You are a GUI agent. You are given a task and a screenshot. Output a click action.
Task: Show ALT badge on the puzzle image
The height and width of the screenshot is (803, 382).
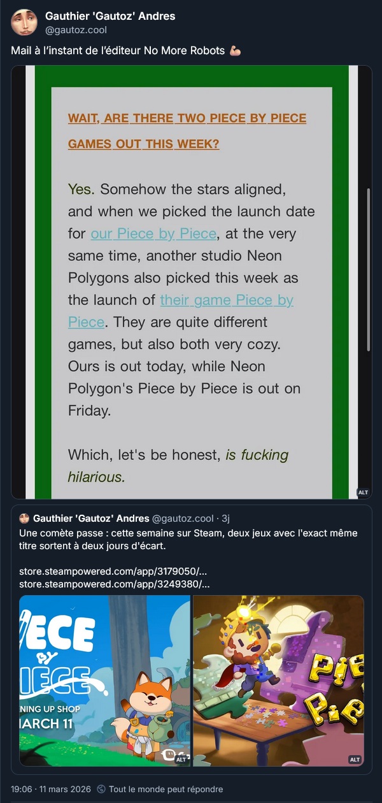(x=355, y=760)
